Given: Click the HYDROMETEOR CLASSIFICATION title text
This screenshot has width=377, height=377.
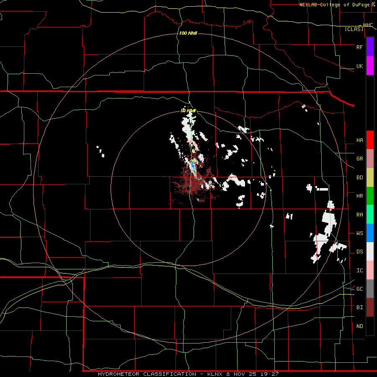Looking at the screenshot, I should click(x=147, y=374).
